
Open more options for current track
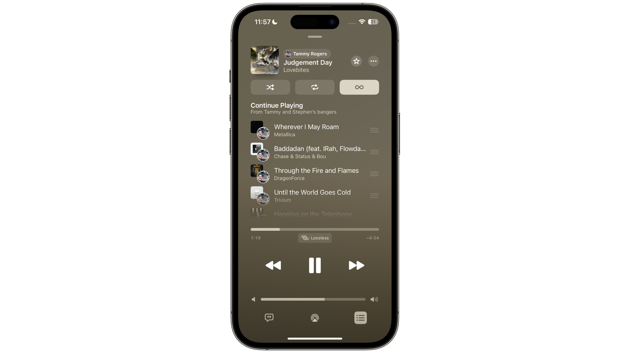(x=373, y=61)
